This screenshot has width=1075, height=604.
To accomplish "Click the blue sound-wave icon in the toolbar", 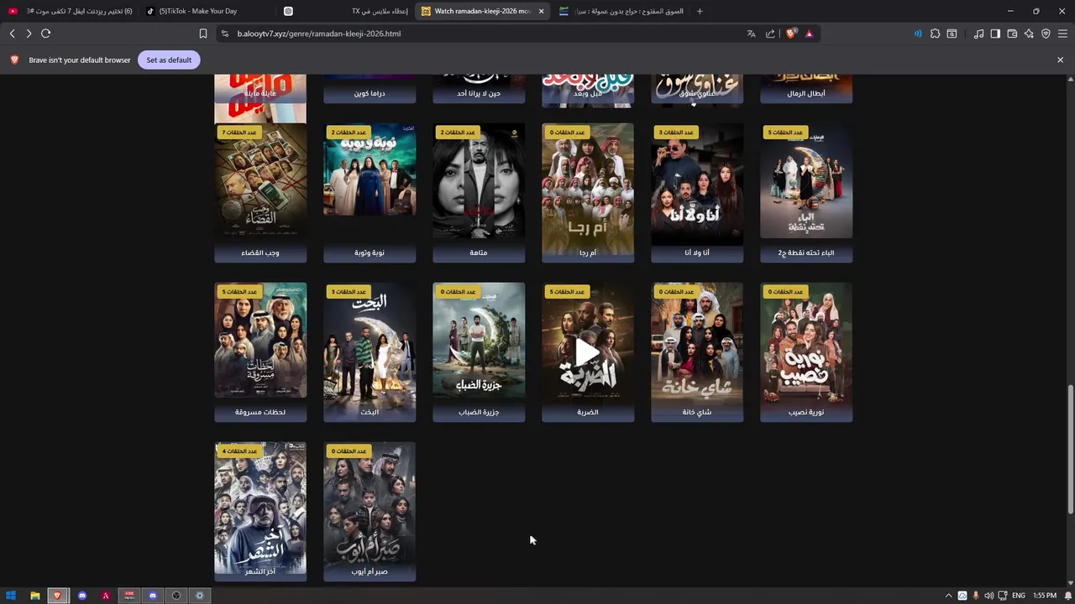I will coord(917,34).
